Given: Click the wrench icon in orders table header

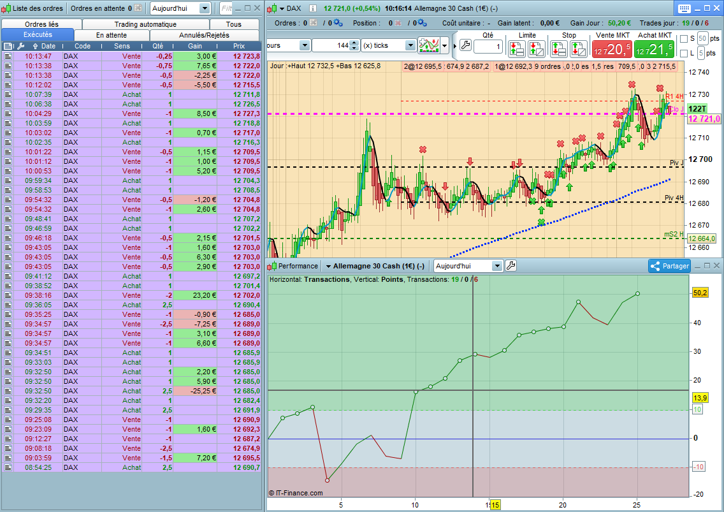Looking at the screenshot, I should [x=20, y=46].
